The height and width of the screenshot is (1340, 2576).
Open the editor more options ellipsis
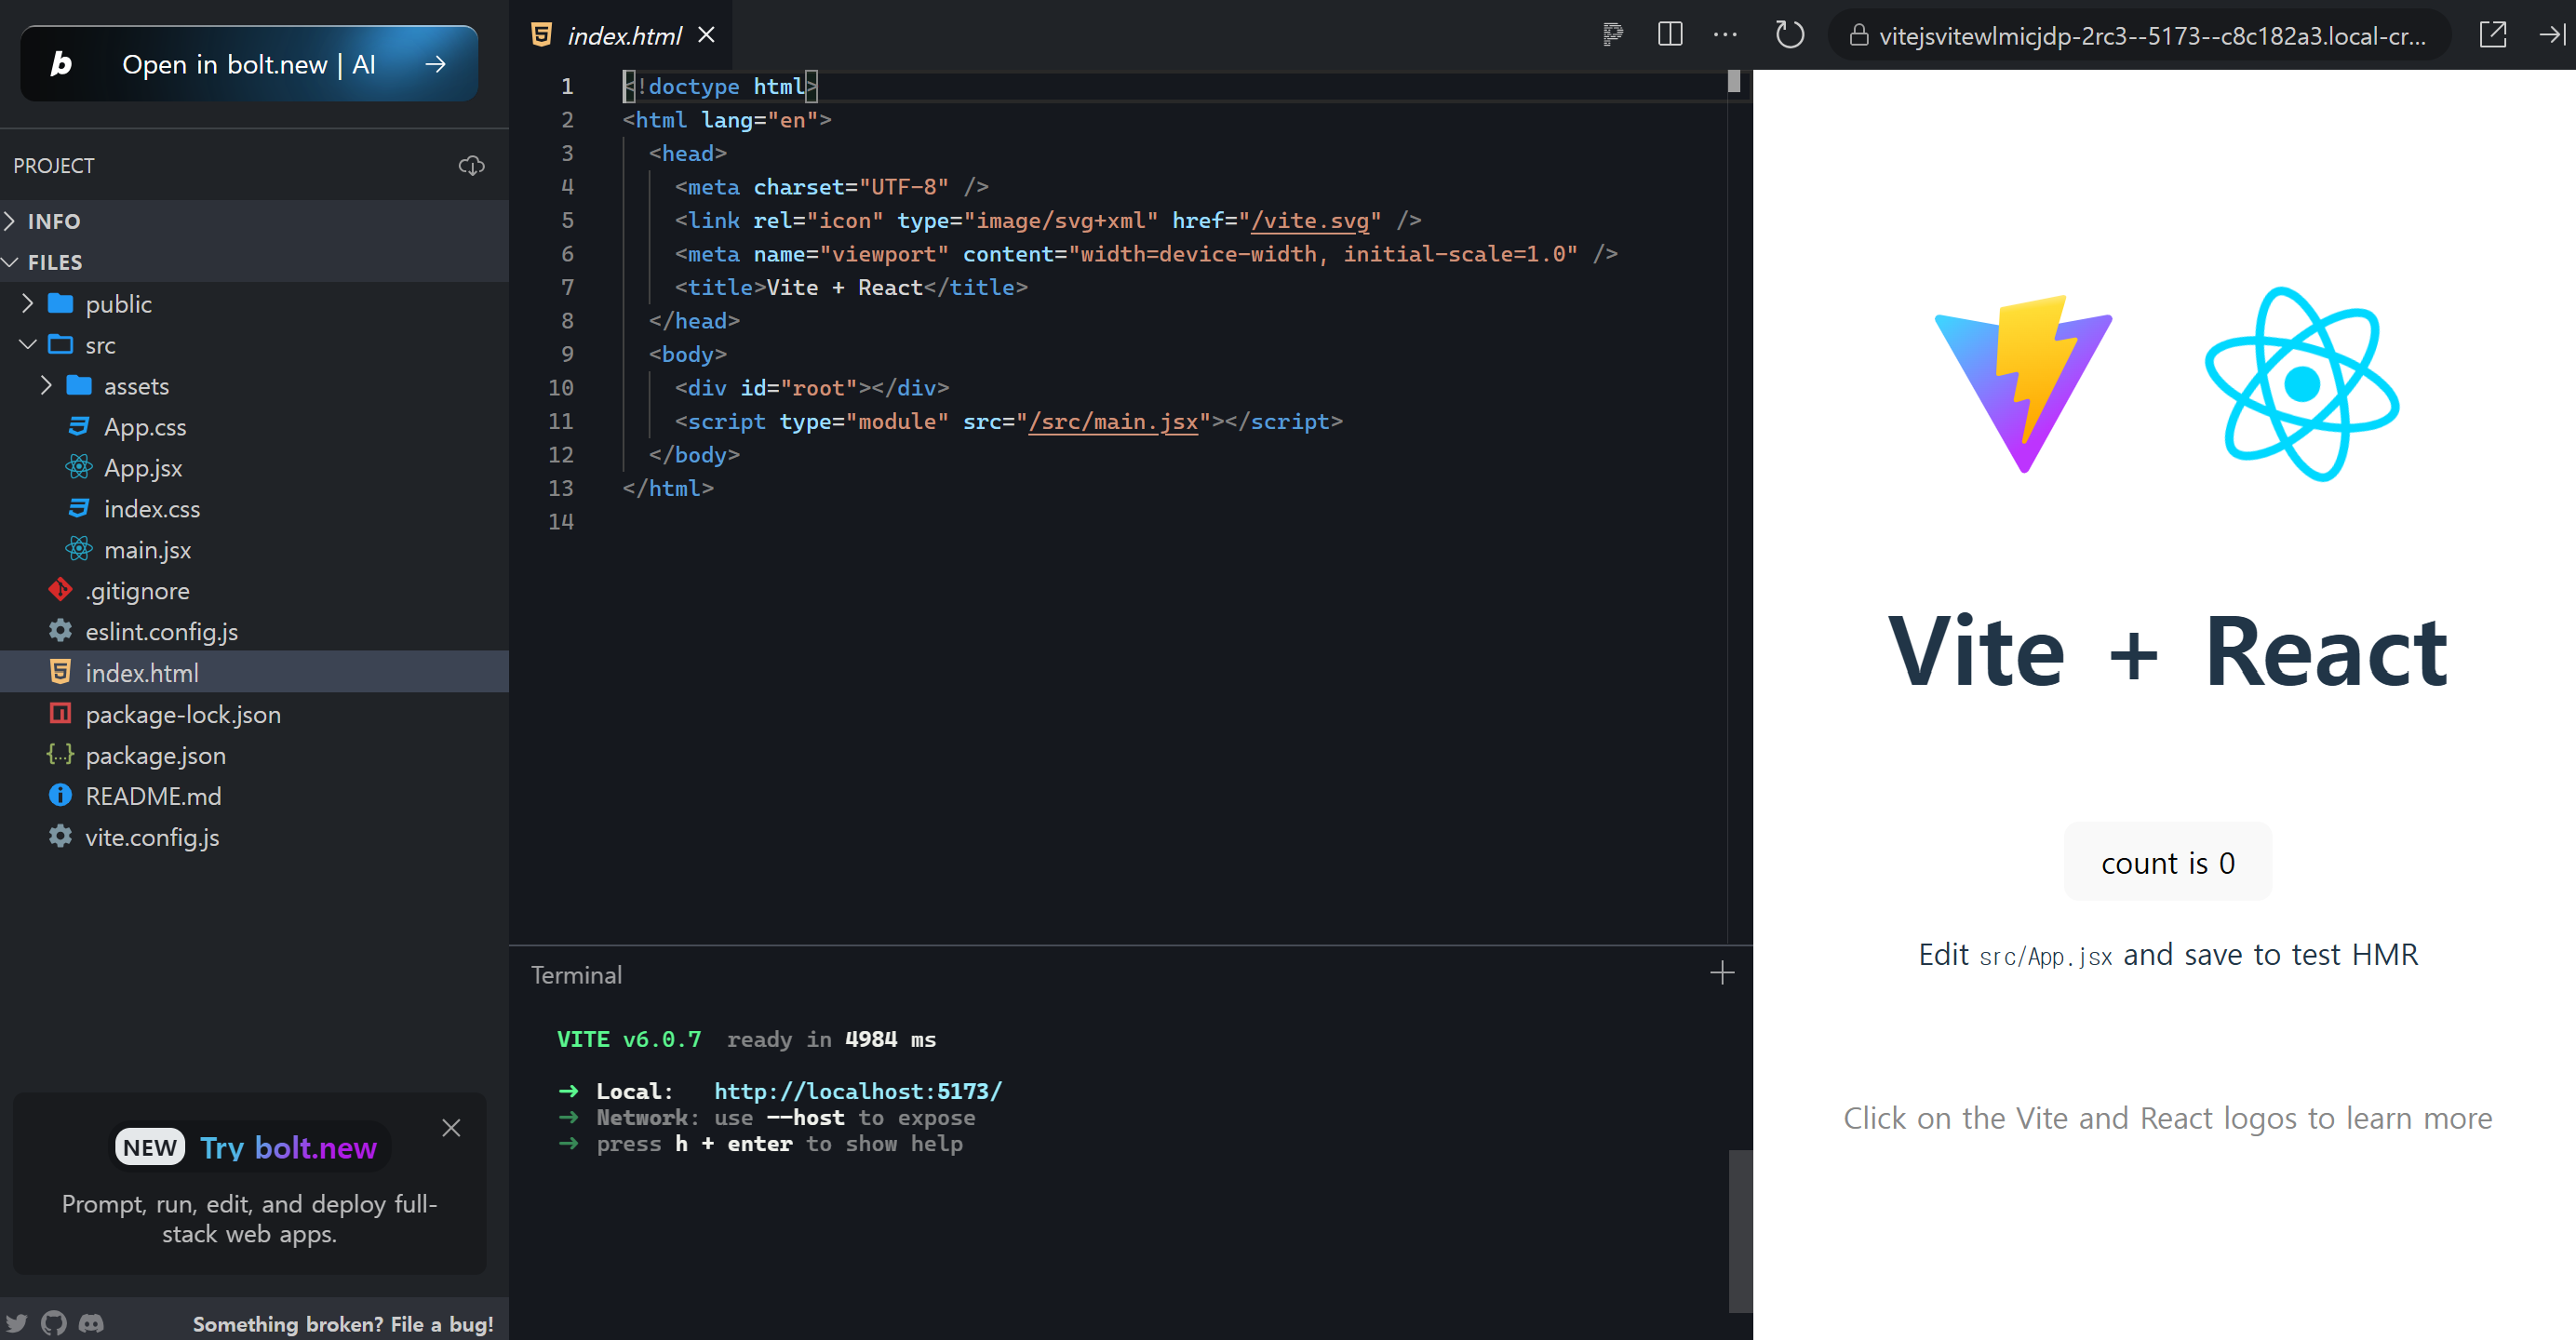pos(1725,35)
